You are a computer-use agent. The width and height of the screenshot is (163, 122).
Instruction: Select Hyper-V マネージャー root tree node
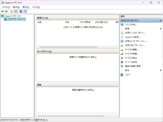point(13,16)
